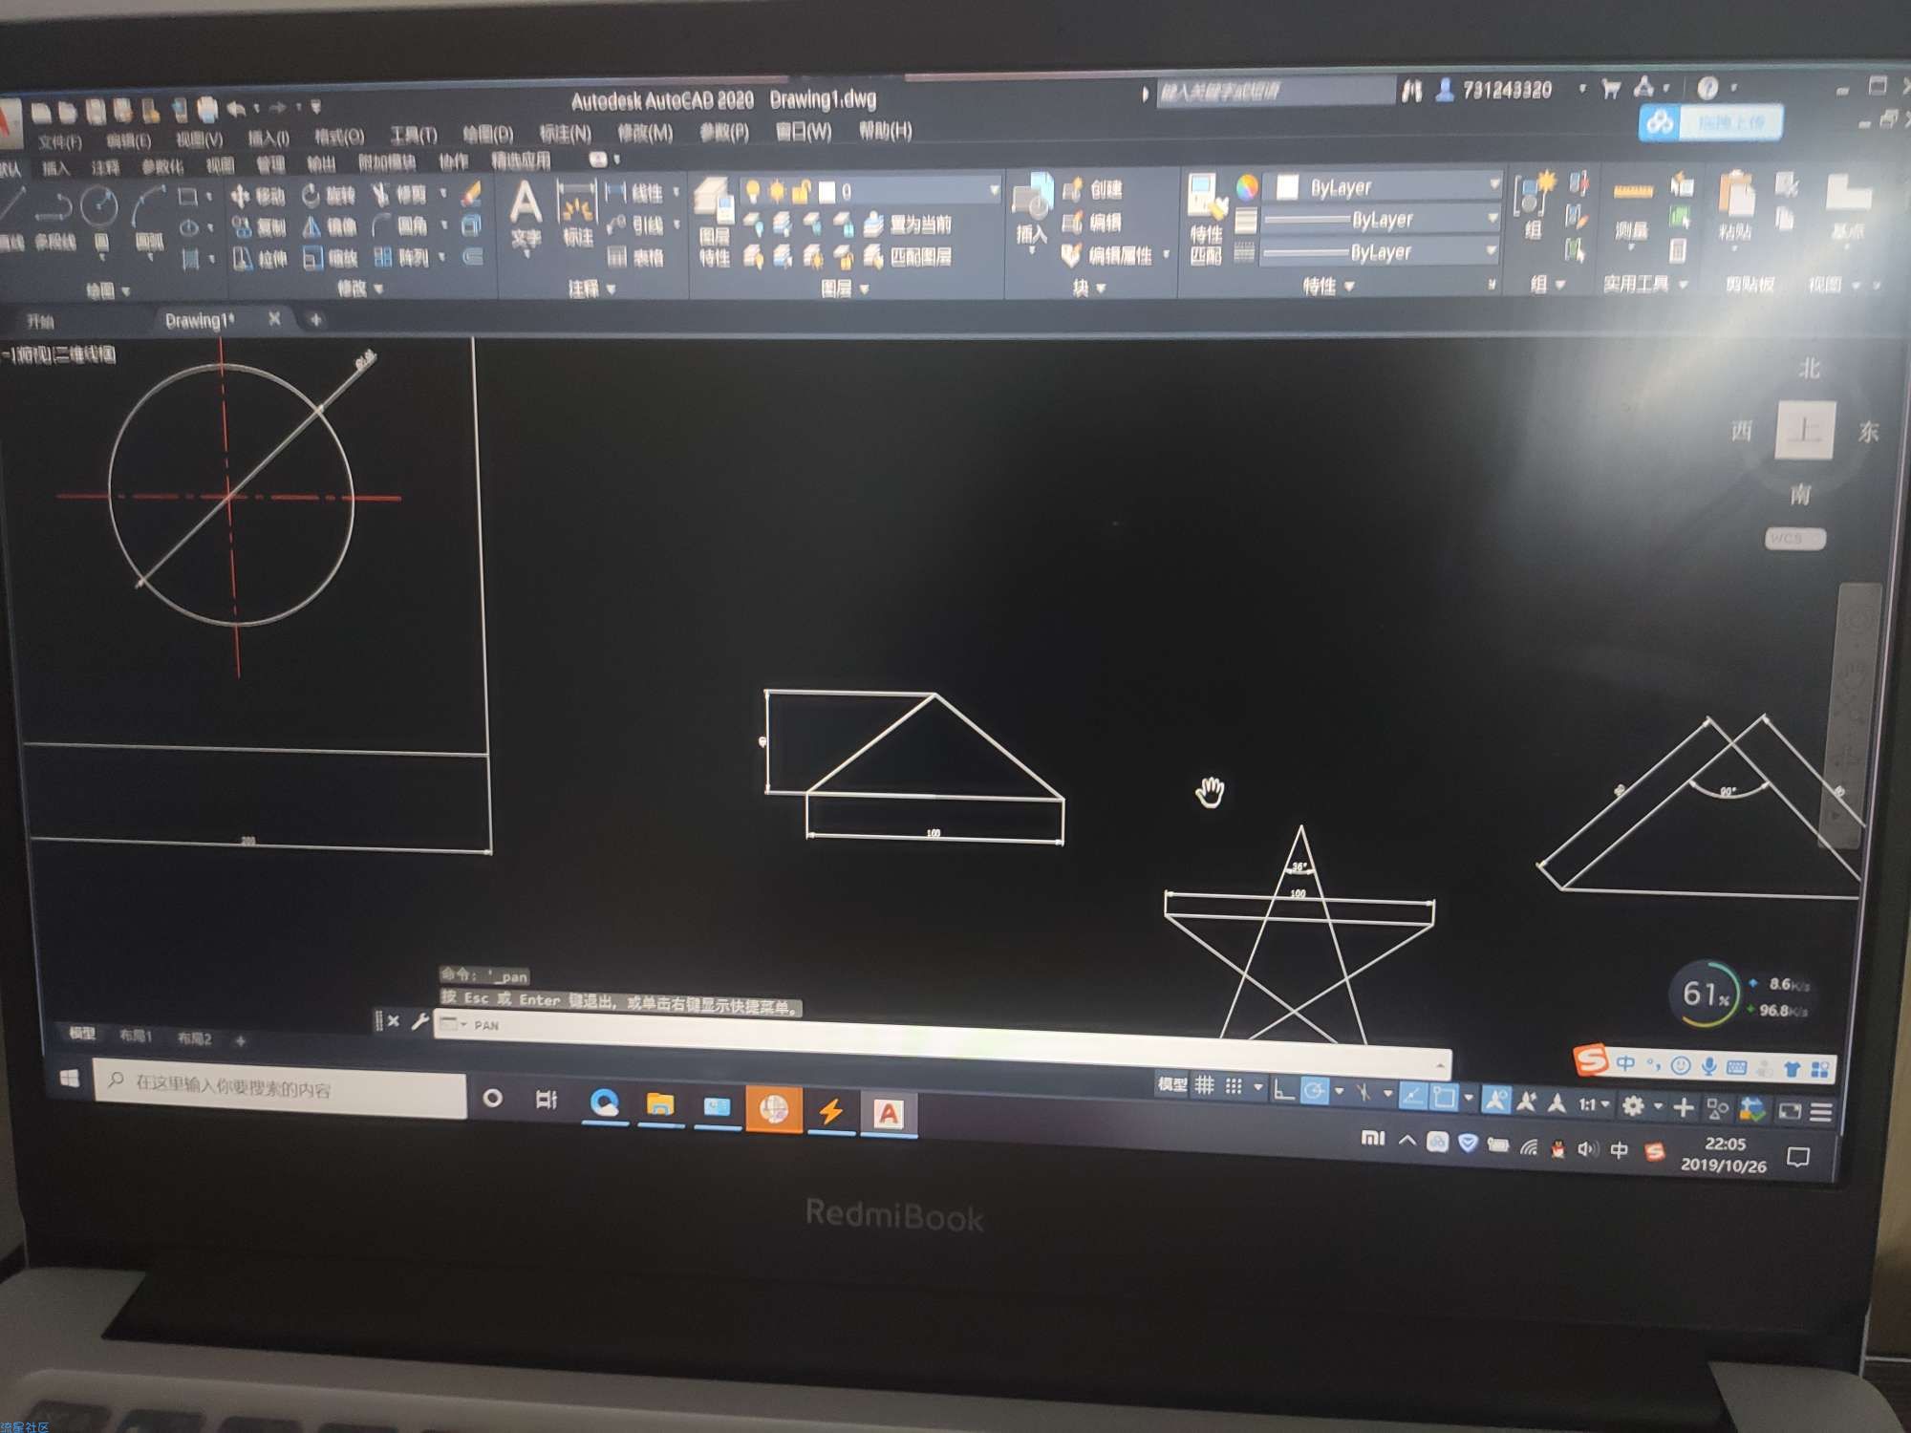Click the Group (组) tool
Screen dimensions: 1911x1433
(1533, 207)
